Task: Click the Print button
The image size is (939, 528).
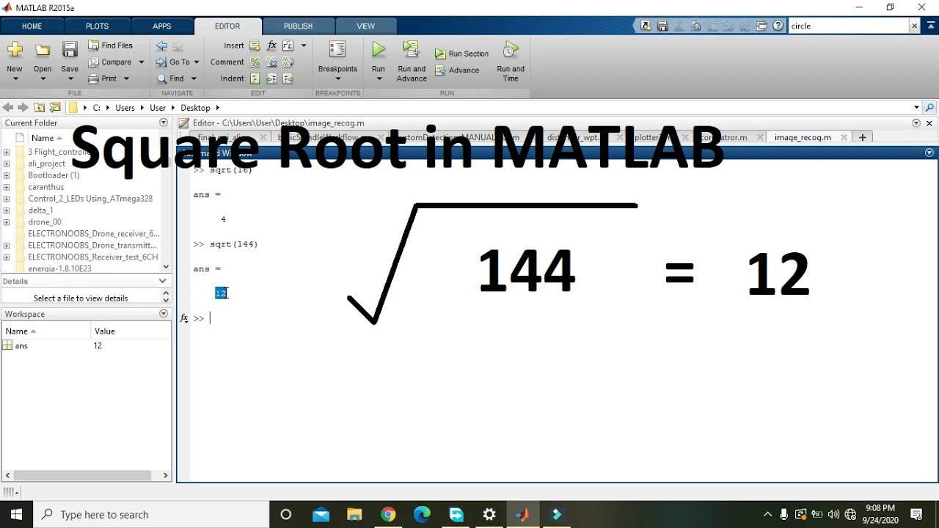Action: 103,78
